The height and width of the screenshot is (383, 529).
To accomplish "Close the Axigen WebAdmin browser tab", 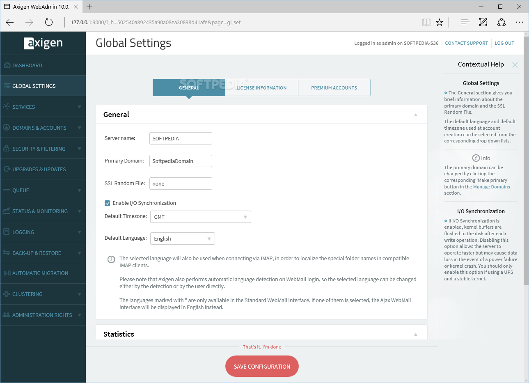I will coord(76,7).
